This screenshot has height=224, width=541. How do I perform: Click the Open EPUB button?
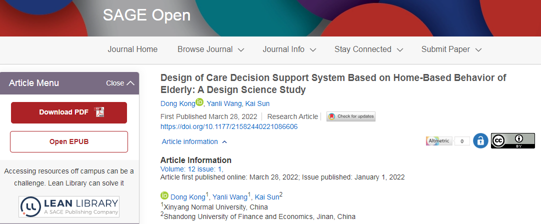pyautogui.click(x=69, y=141)
